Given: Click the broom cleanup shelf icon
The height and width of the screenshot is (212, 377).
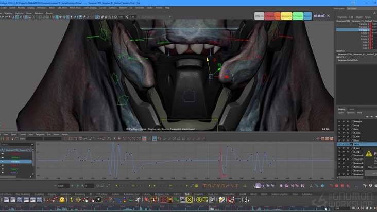Looking at the screenshot, I should tap(231, 200).
